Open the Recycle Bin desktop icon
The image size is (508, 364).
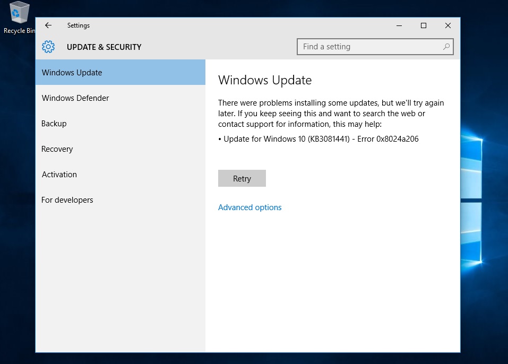19,18
